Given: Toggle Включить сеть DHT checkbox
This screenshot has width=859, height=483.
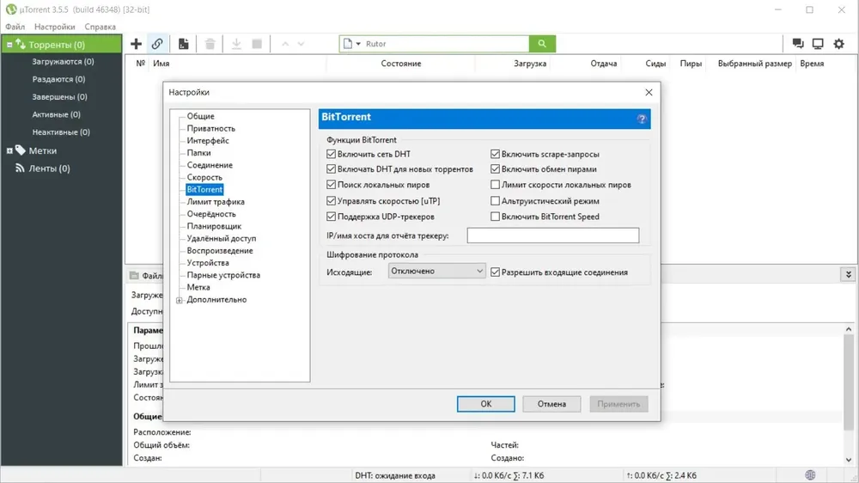Looking at the screenshot, I should tap(331, 154).
